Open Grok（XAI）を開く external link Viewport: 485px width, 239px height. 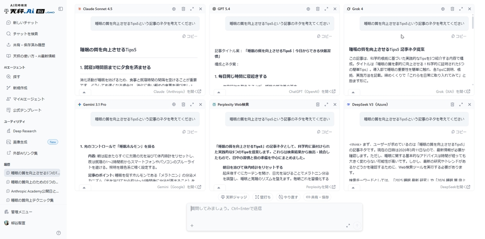pyautogui.click(x=453, y=92)
